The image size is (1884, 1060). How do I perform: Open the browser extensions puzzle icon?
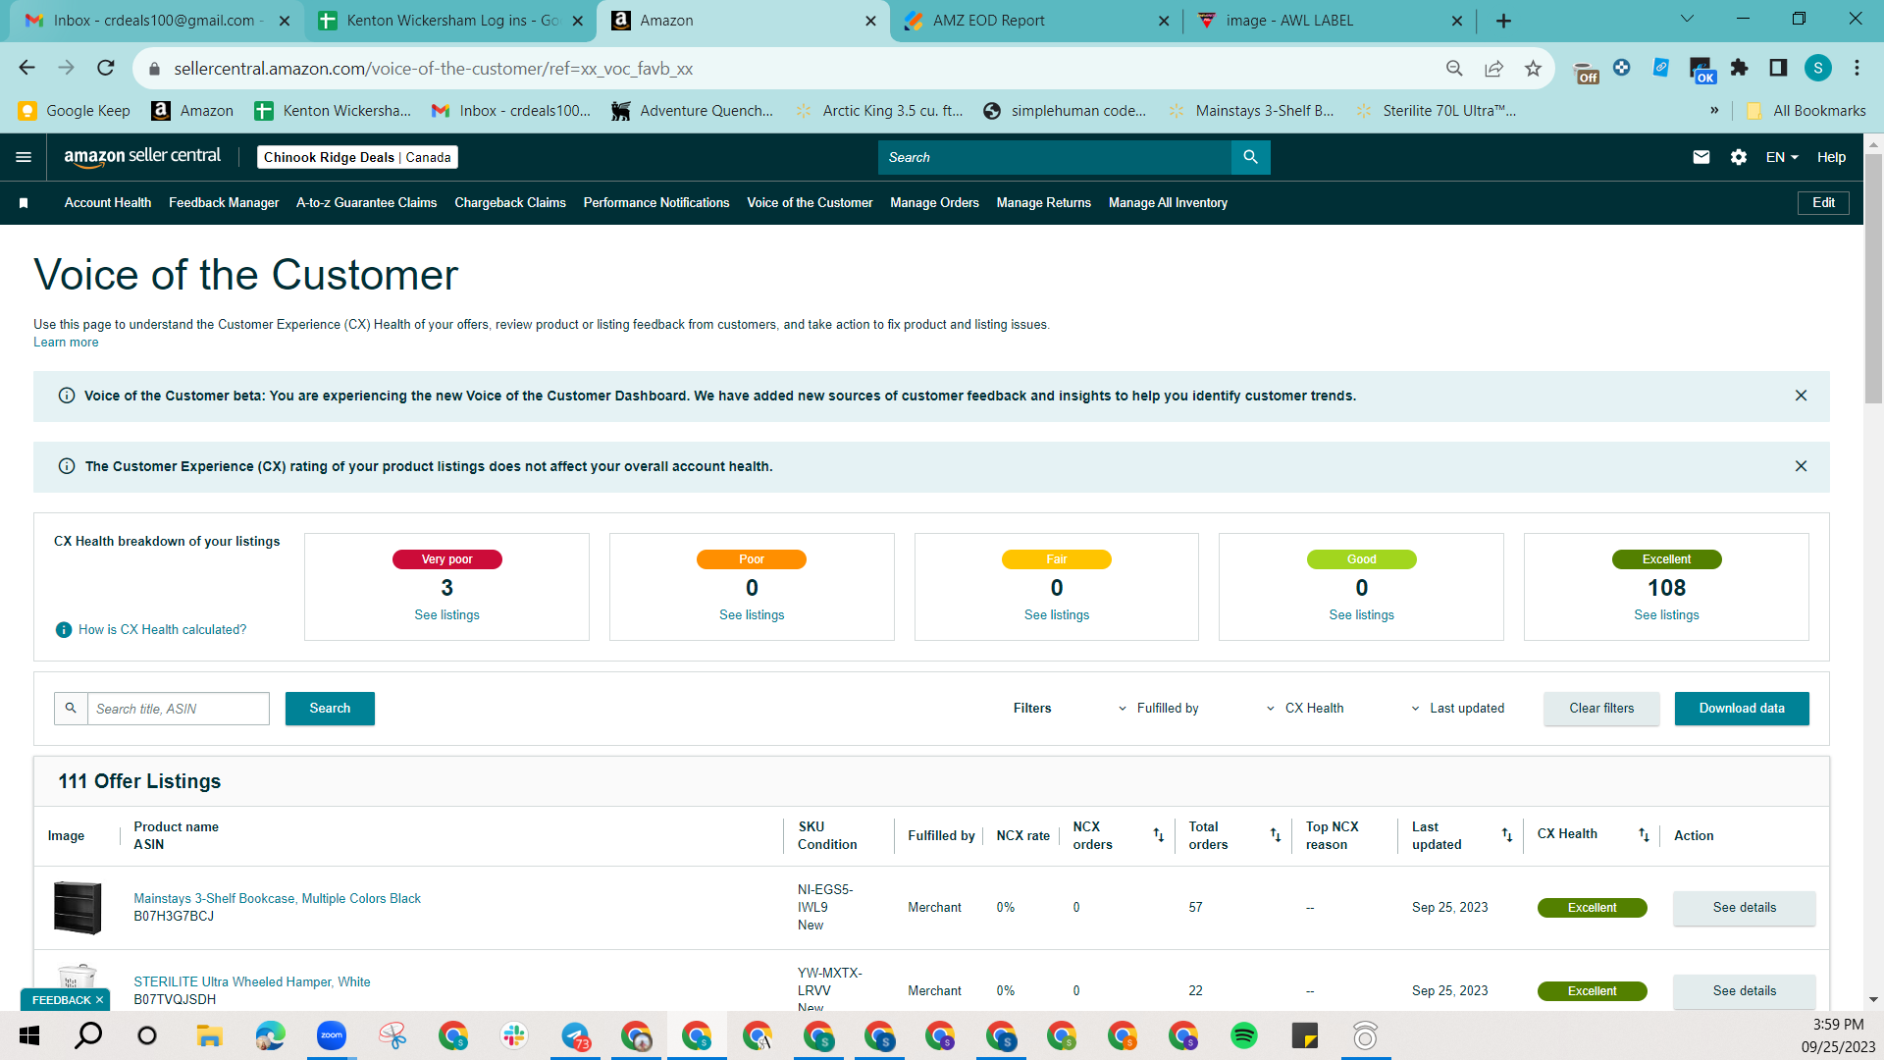click(1740, 68)
